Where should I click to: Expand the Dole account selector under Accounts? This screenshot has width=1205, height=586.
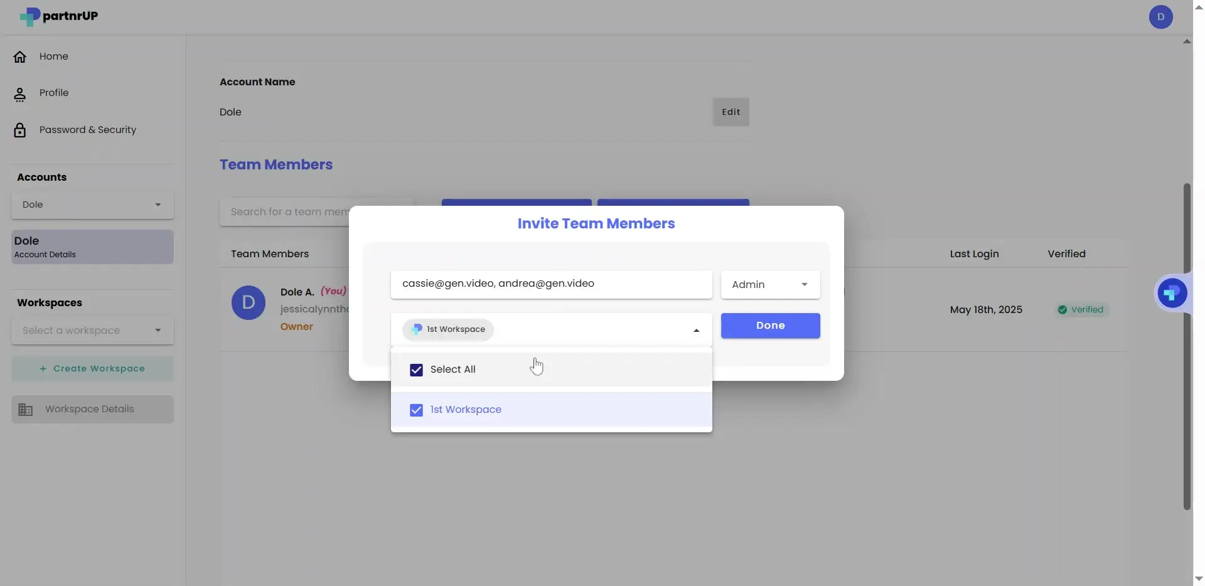[x=92, y=205]
